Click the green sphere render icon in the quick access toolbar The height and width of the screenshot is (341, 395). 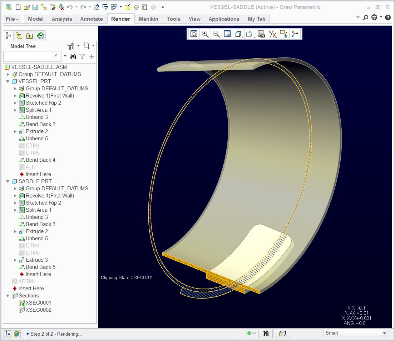coord(136,7)
